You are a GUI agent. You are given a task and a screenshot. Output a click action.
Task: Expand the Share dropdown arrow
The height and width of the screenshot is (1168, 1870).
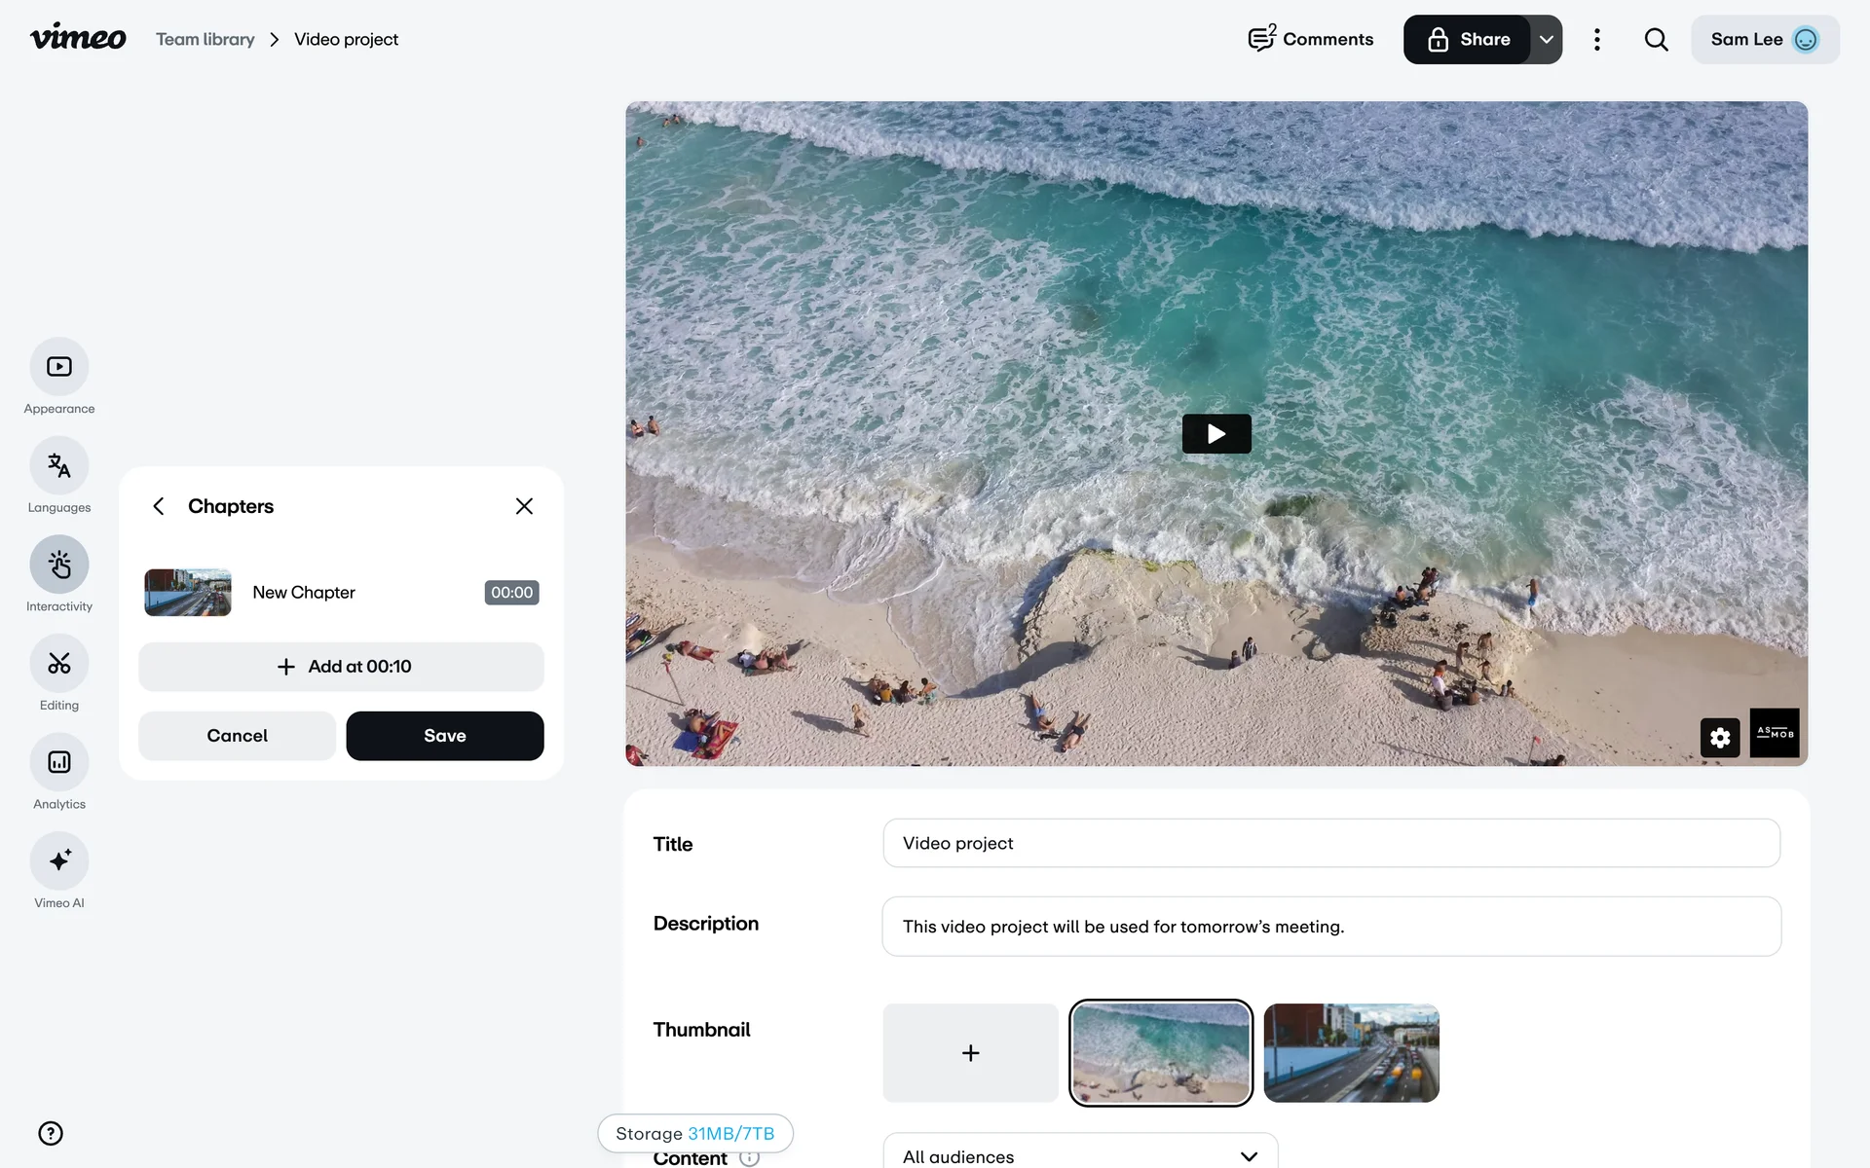click(1547, 40)
